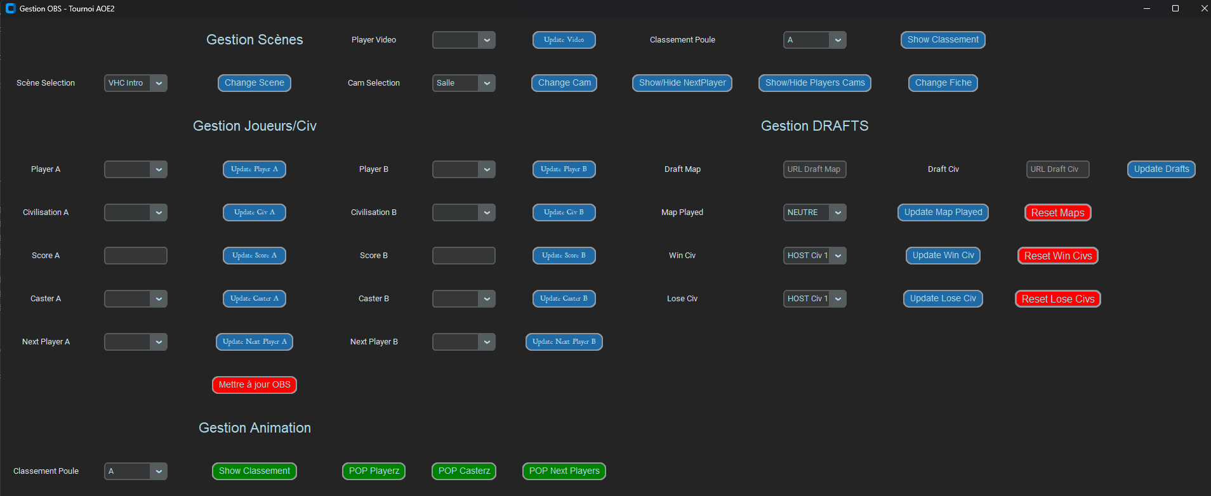Focus the Score A input field
Screen dimensions: 1211x496
[136, 256]
